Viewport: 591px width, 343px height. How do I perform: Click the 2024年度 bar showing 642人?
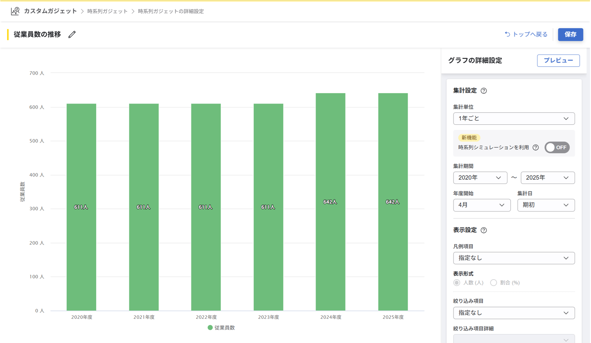[x=330, y=202]
